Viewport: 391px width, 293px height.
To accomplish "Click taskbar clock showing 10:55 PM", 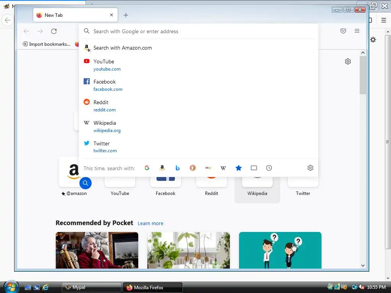I will pyautogui.click(x=376, y=287).
